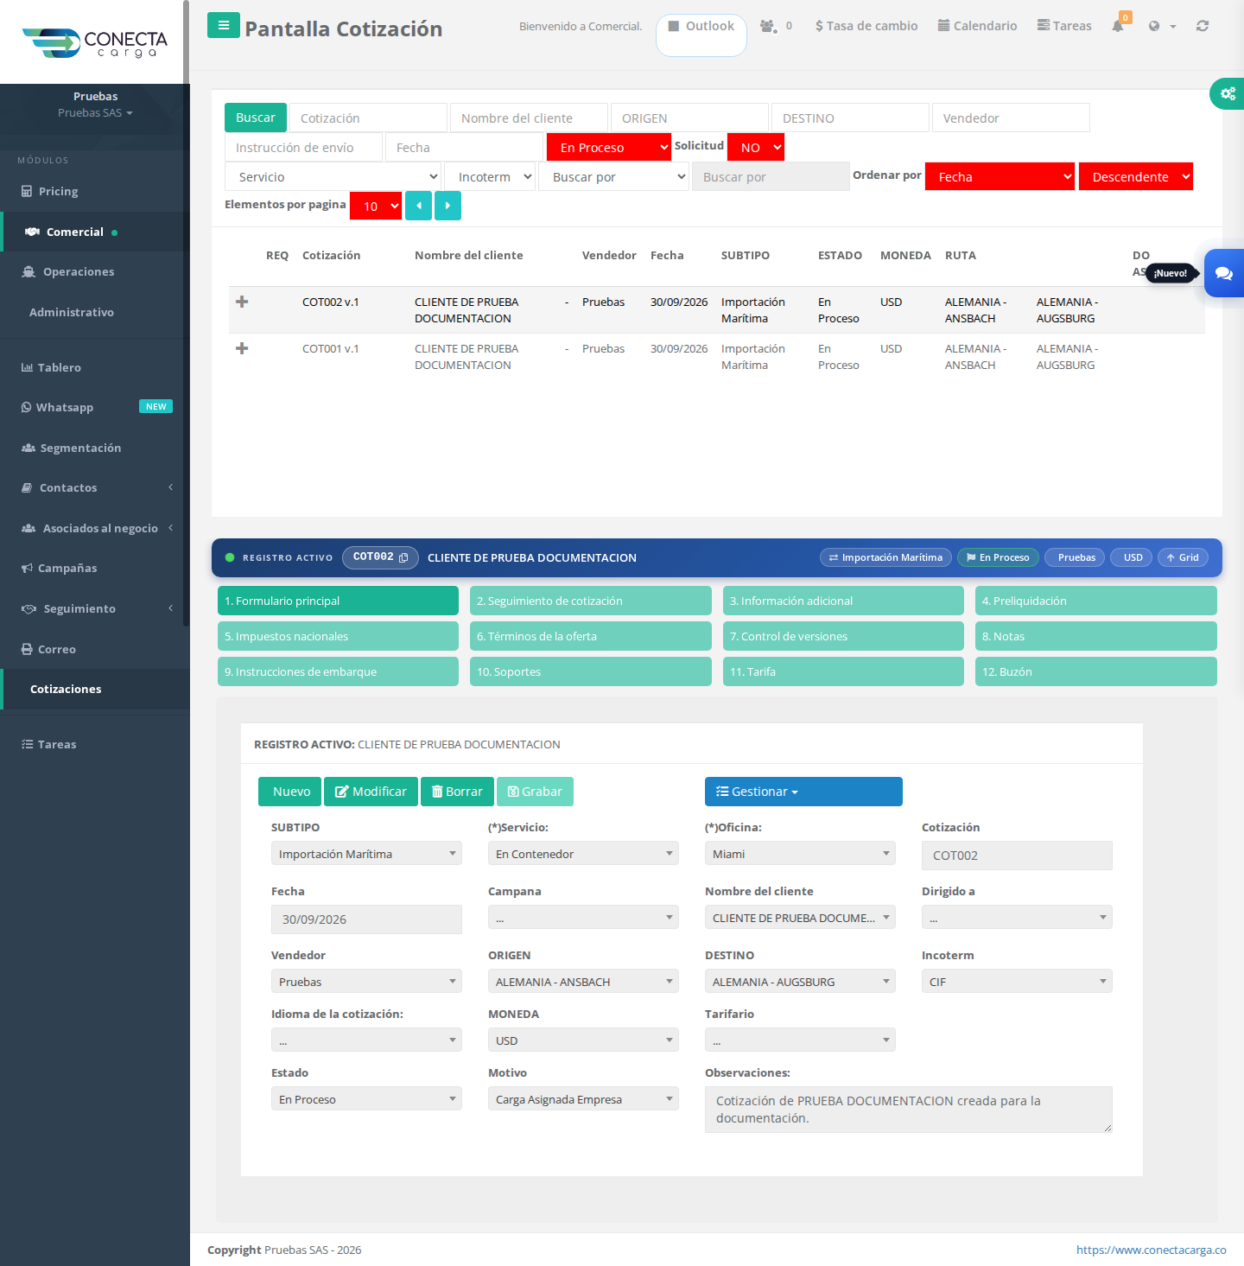Screen dimensions: 1244x1266
Task: Click the hamburger menu toggle button
Action: click(x=223, y=25)
